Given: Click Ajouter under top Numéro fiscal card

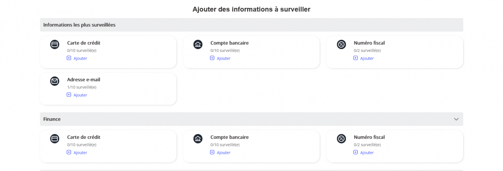Looking at the screenshot, I should point(367,58).
